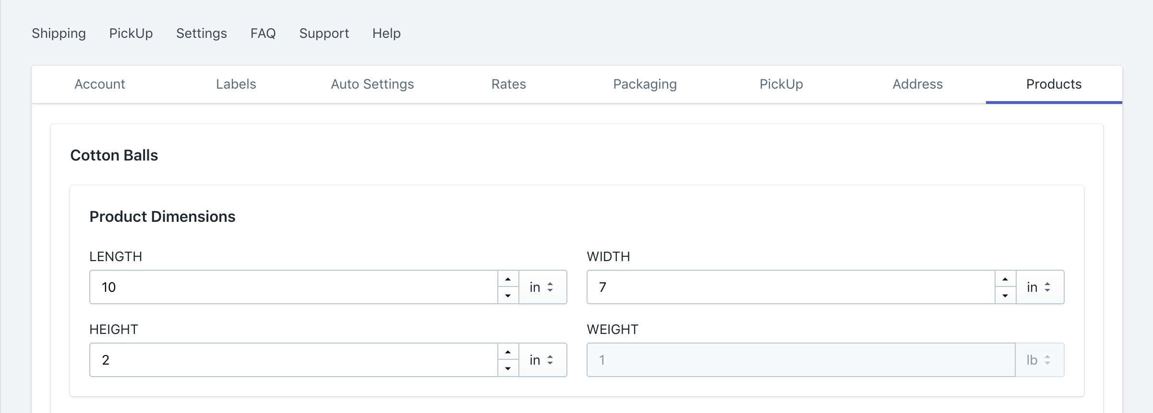
Task: Click the HEIGHT field label
Action: [x=114, y=330]
